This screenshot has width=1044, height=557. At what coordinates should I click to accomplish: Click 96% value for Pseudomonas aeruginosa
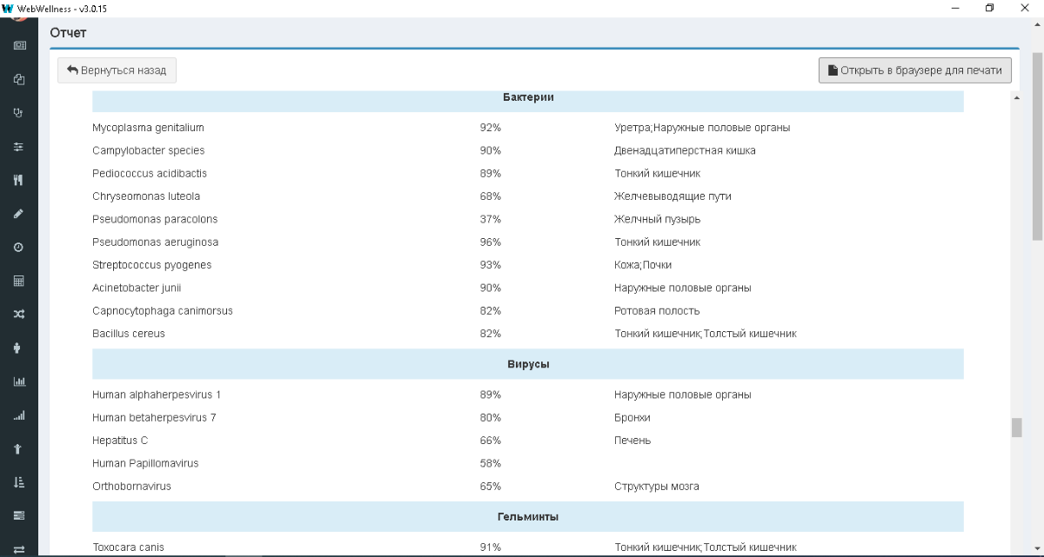(x=491, y=242)
